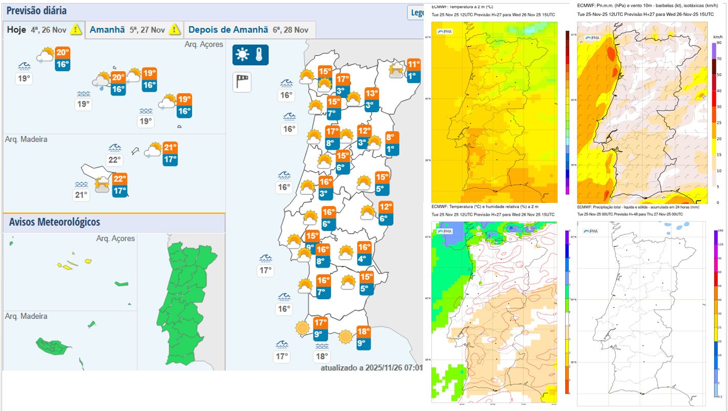Select the weather icon beside 11° / 1°
The height and width of the screenshot is (411, 728).
(397, 70)
